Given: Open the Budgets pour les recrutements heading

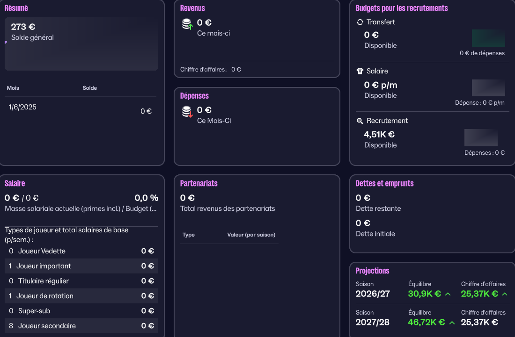Looking at the screenshot, I should coord(402,8).
